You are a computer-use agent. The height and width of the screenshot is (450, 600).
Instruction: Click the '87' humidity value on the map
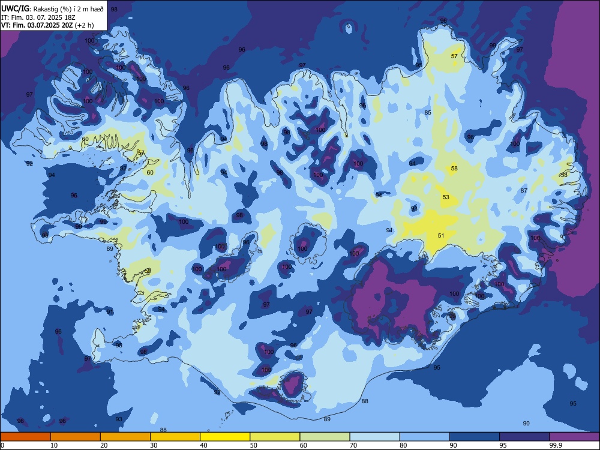tap(524, 191)
